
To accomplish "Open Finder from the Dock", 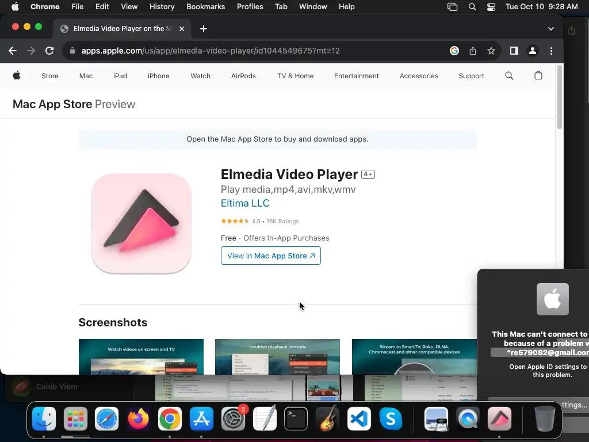I will click(x=44, y=419).
